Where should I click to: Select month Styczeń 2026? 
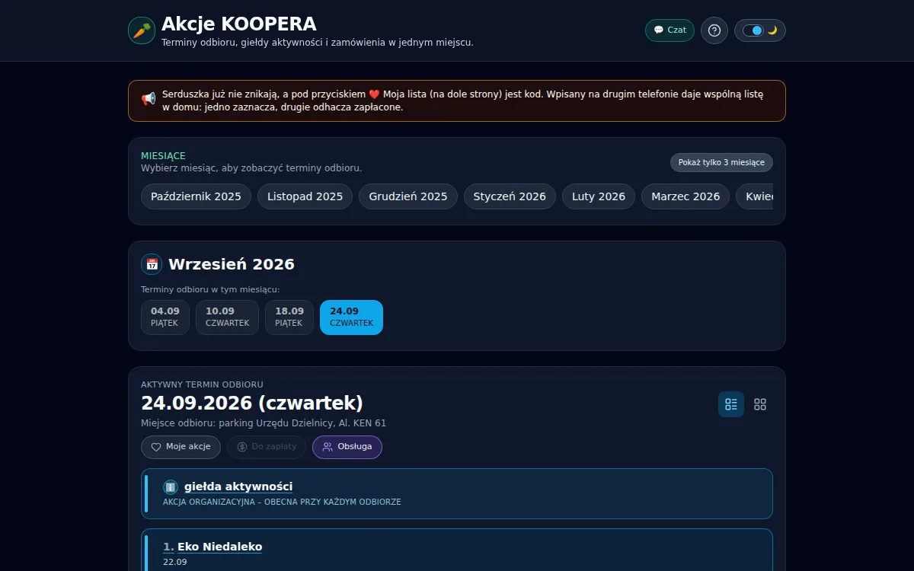pos(510,196)
